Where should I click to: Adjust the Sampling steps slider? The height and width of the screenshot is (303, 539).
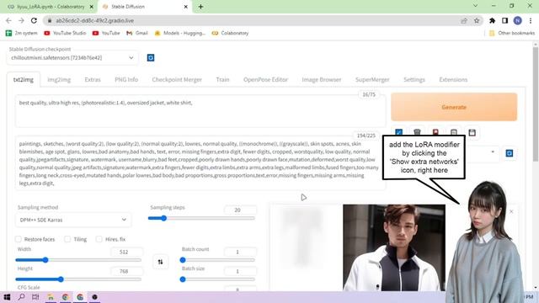[201, 218]
